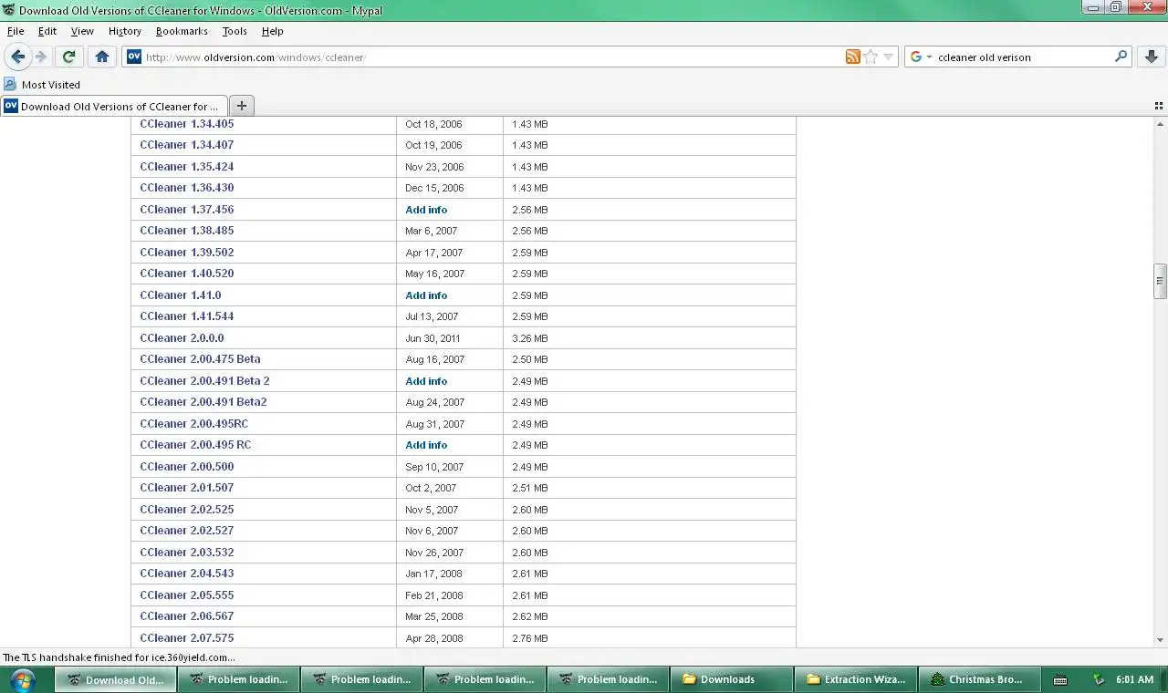Click Add info for CCleaner 1.41.0

click(x=426, y=295)
